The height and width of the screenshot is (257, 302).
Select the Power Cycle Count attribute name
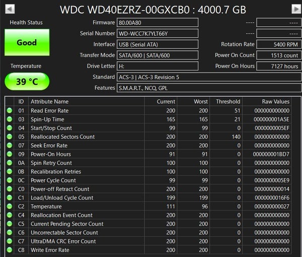(53, 180)
